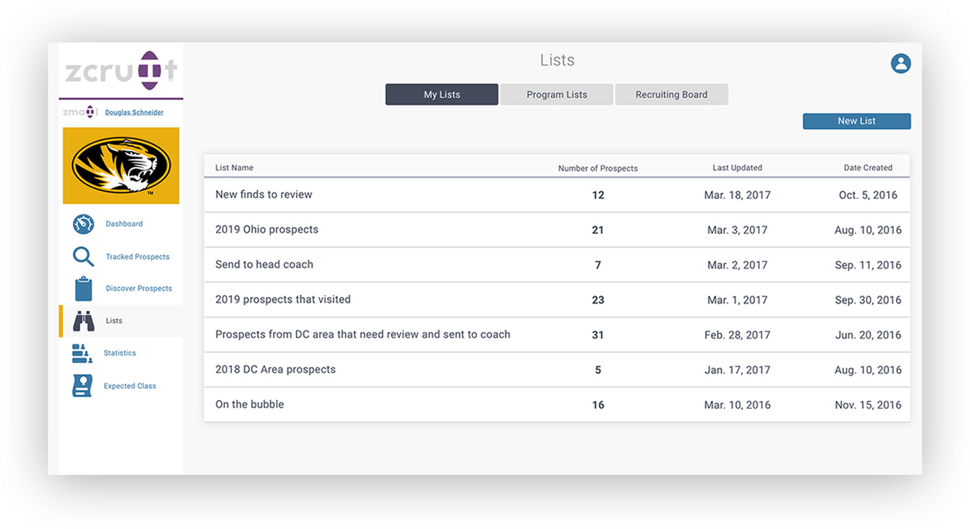Click the Lists binoculars icon
This screenshot has height=529, width=970.
(x=83, y=321)
